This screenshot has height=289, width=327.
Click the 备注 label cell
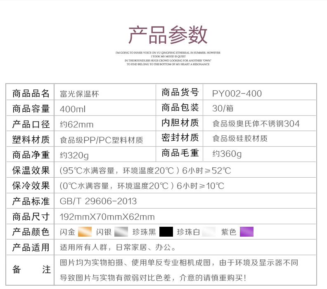pos(31,270)
